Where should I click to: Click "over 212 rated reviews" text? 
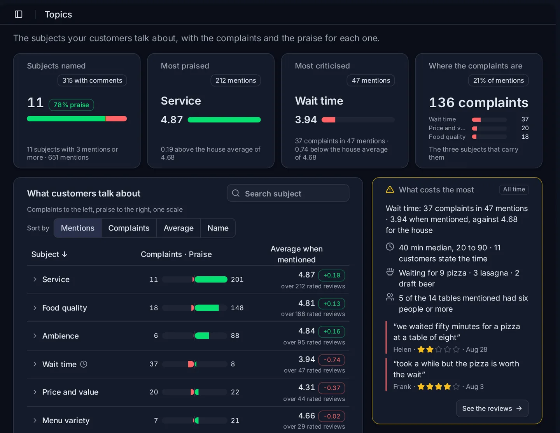point(313,286)
